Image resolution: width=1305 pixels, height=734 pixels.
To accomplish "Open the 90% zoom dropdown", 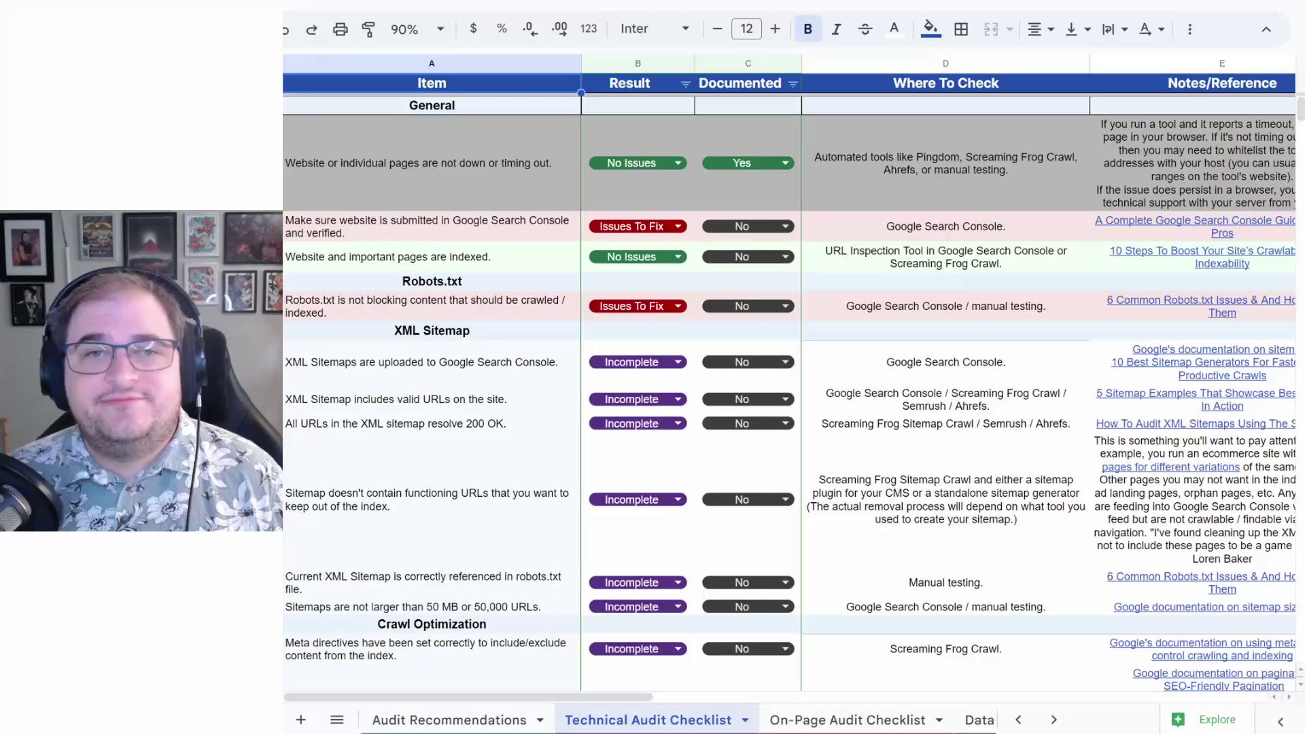I will tap(417, 29).
